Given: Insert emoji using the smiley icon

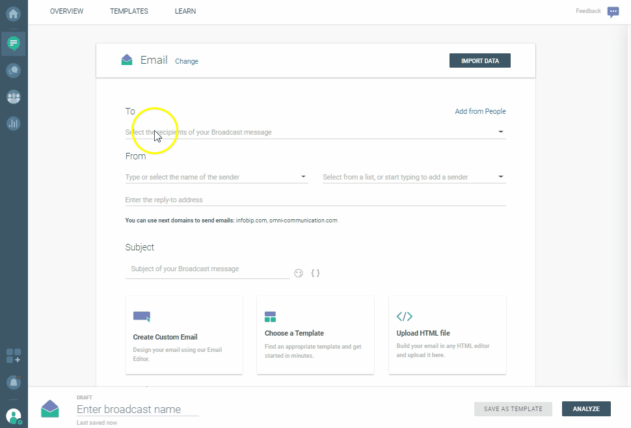Looking at the screenshot, I should coord(299,273).
